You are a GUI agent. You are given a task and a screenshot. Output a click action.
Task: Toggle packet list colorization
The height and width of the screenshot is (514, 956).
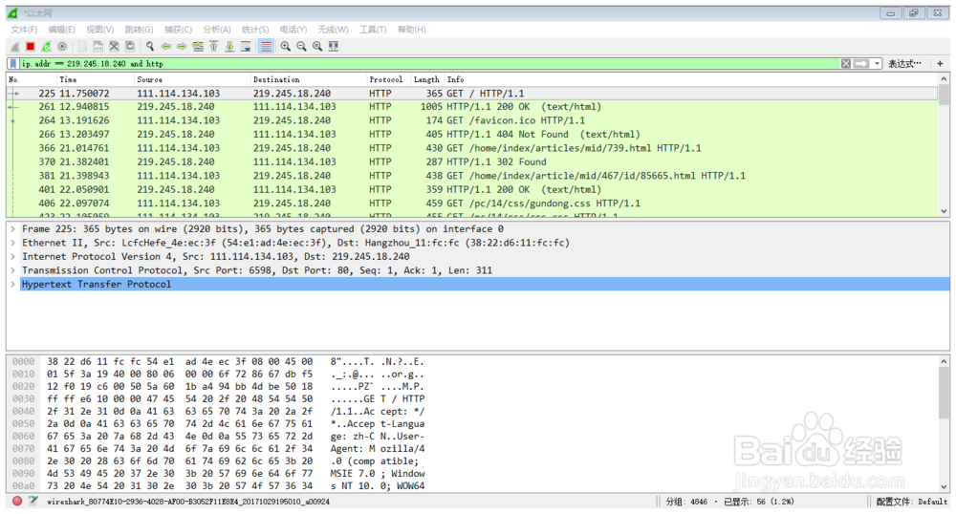(x=267, y=46)
